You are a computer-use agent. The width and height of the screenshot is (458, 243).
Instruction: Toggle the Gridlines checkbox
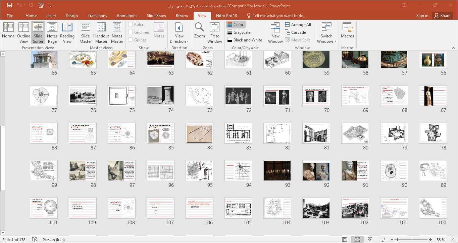coord(131,32)
